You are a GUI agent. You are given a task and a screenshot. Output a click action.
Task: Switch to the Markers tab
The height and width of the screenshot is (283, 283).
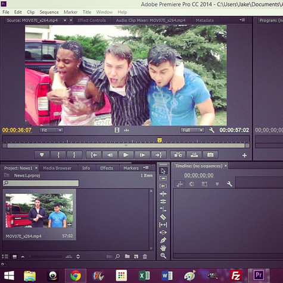pyautogui.click(x=131, y=168)
